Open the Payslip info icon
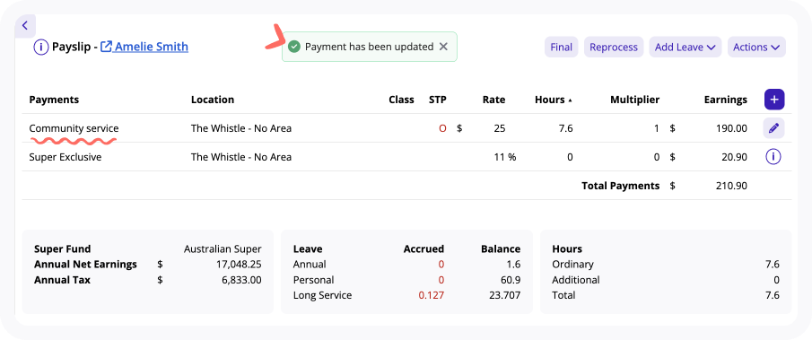Screen dimensions: 812x340 [41, 47]
